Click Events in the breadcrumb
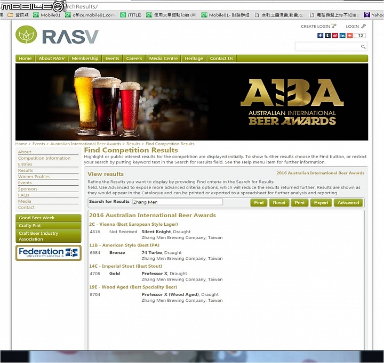 (x=39, y=144)
